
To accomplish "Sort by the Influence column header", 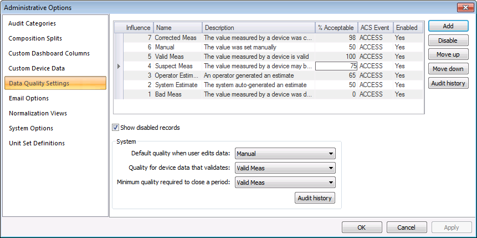I will (x=138, y=28).
